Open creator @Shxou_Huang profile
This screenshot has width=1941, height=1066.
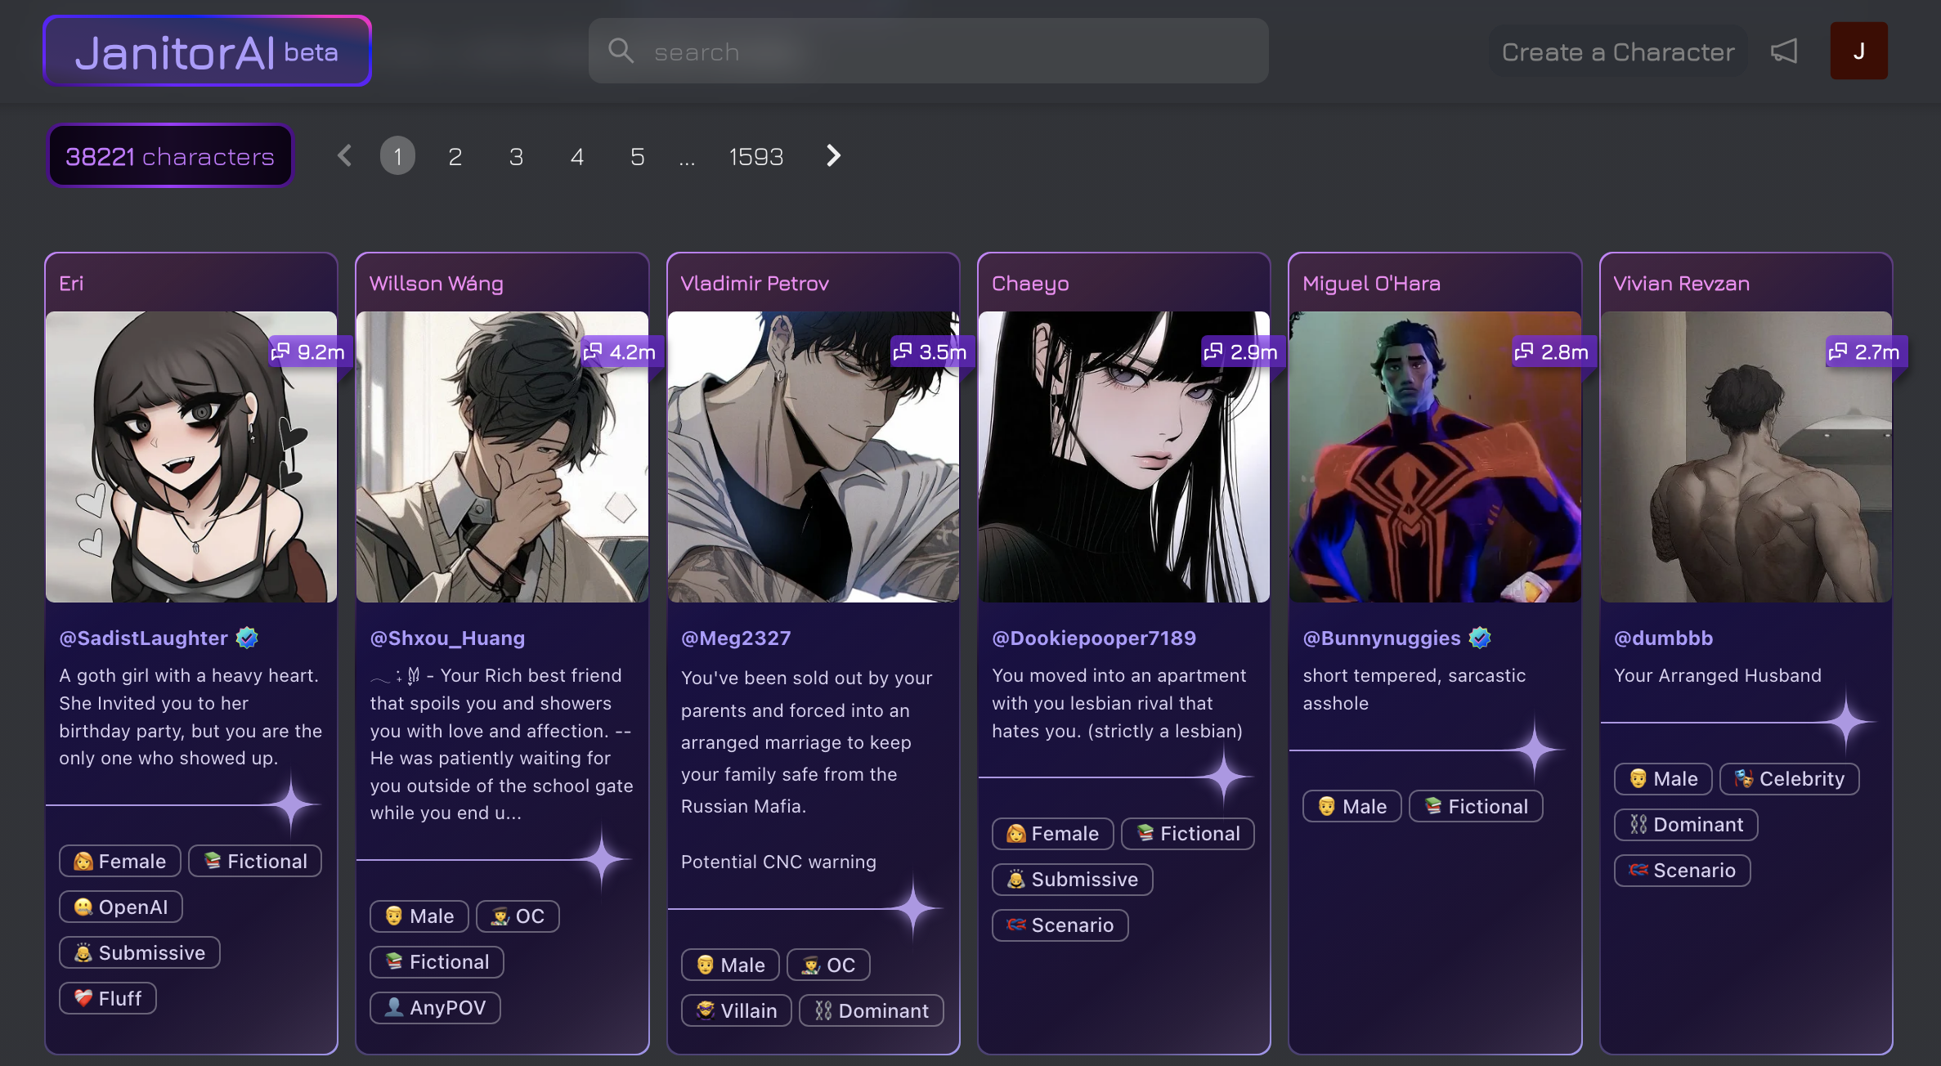point(447,638)
